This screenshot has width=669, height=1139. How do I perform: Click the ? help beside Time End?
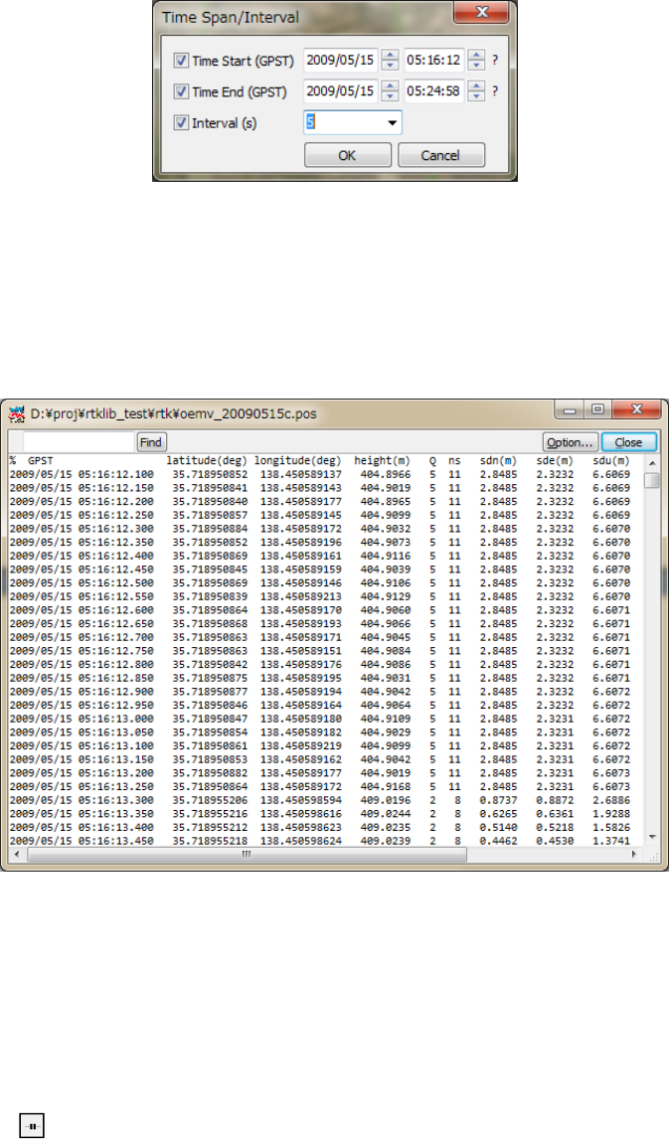[495, 91]
